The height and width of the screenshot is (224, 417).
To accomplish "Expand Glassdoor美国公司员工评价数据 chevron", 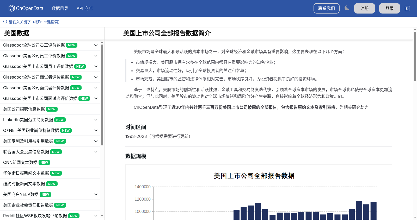I will 96,56.
